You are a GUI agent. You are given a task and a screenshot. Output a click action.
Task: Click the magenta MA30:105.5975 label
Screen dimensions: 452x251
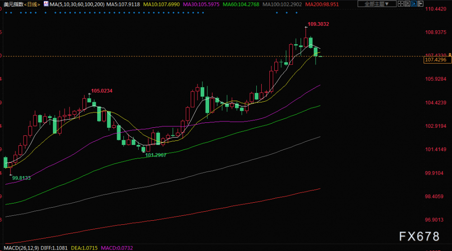pos(201,5)
